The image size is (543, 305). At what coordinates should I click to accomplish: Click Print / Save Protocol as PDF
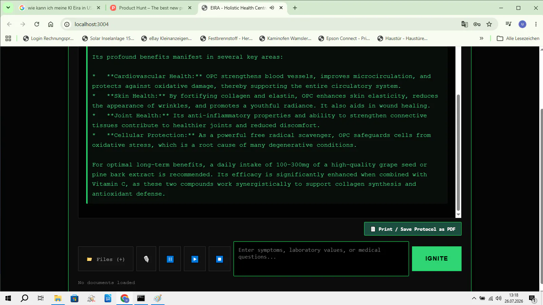[x=413, y=229]
